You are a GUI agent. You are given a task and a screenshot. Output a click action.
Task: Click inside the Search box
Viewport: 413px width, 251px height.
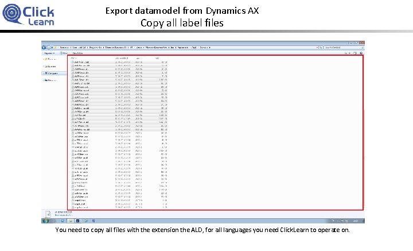[x=344, y=48]
